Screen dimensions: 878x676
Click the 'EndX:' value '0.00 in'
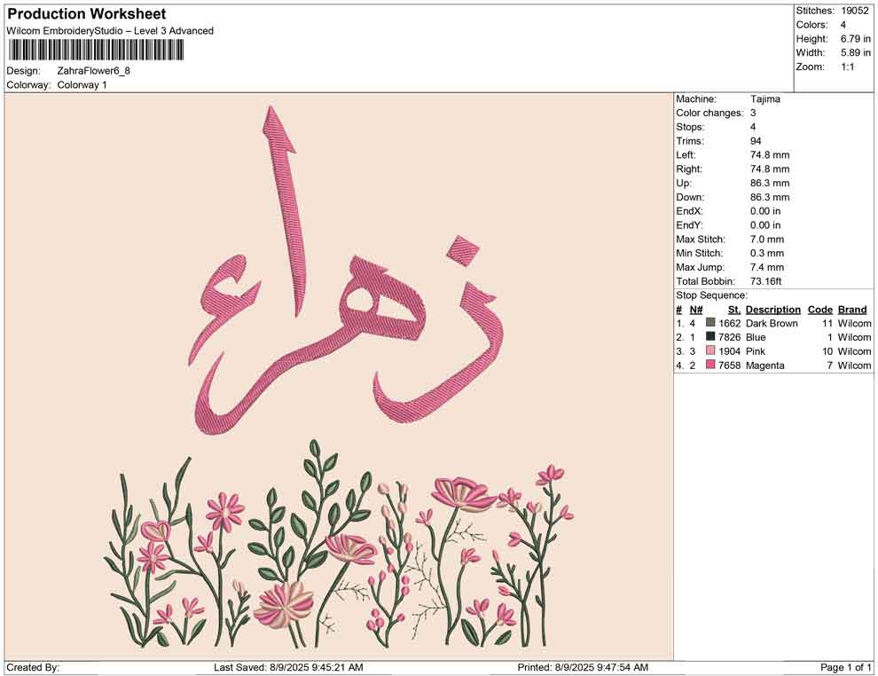point(765,211)
